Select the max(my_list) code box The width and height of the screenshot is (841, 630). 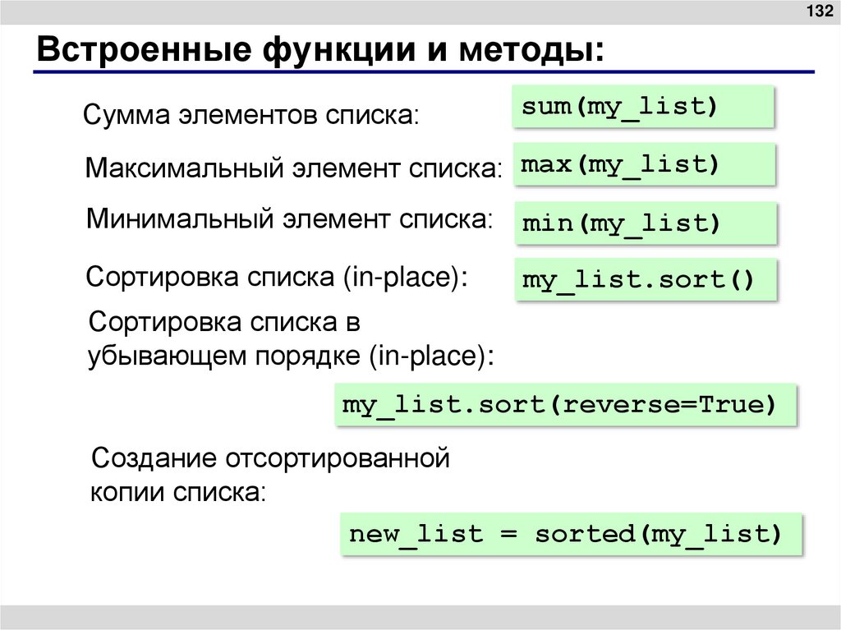click(644, 164)
